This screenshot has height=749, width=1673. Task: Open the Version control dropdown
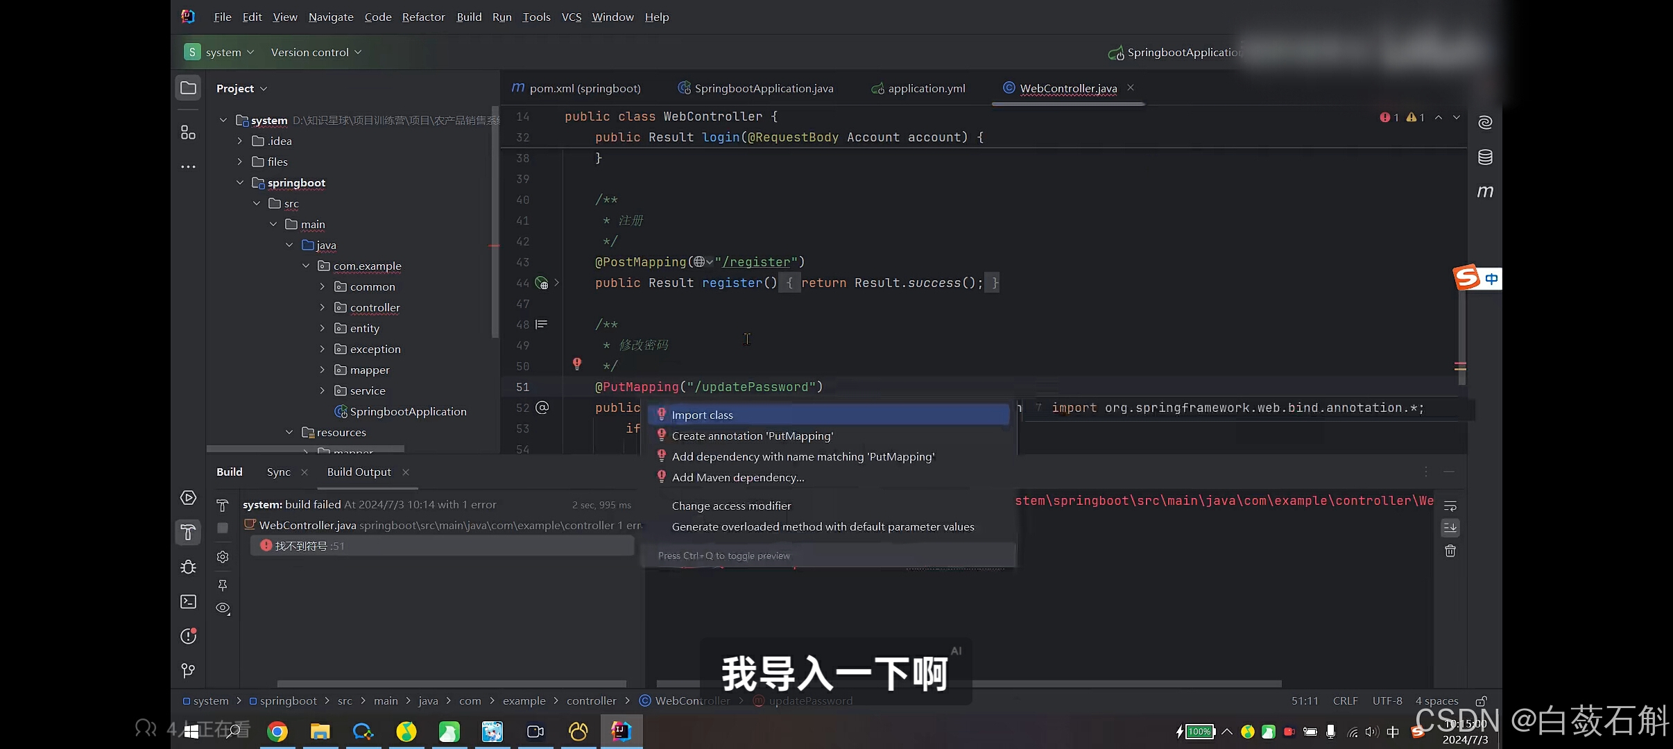pyautogui.click(x=316, y=52)
